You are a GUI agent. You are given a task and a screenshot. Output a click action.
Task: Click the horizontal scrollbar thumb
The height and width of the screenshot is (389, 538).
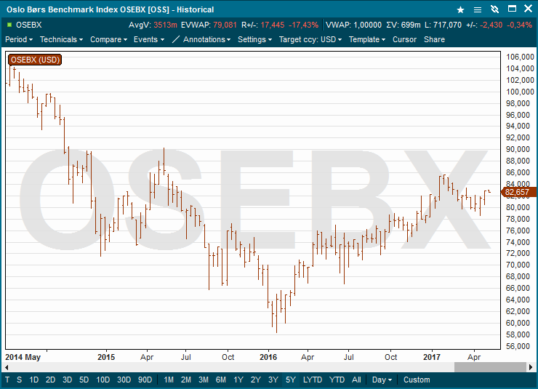(490, 367)
